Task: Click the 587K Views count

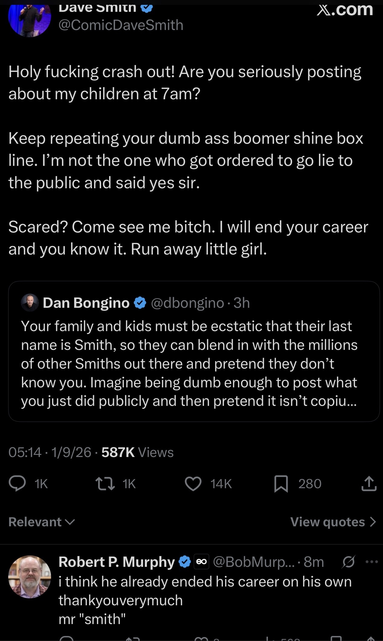Action: pos(137,452)
